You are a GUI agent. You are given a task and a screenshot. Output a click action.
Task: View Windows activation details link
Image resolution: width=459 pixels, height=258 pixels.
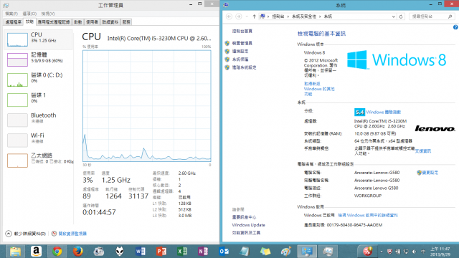click(x=368, y=215)
